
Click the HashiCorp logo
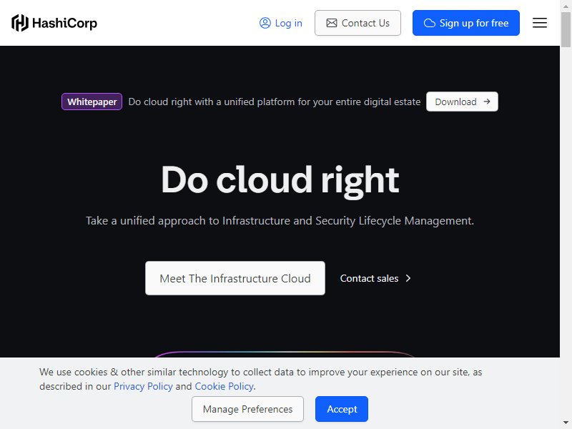tap(54, 23)
